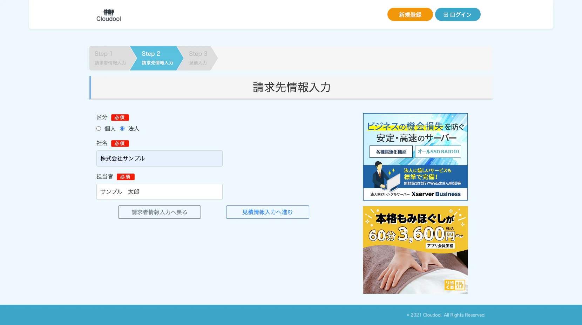Click the 担当者 input field
582x325 pixels.
click(160, 192)
